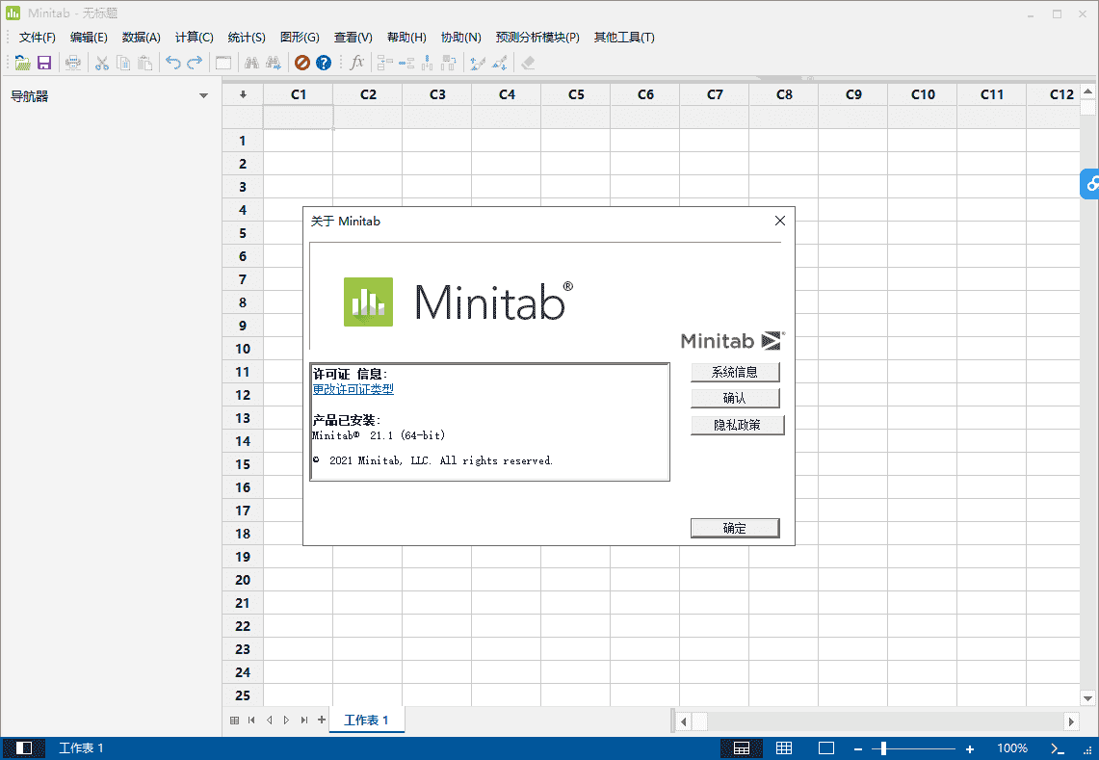Cancel the running command with the stop icon
This screenshot has width=1099, height=760.
click(300, 62)
